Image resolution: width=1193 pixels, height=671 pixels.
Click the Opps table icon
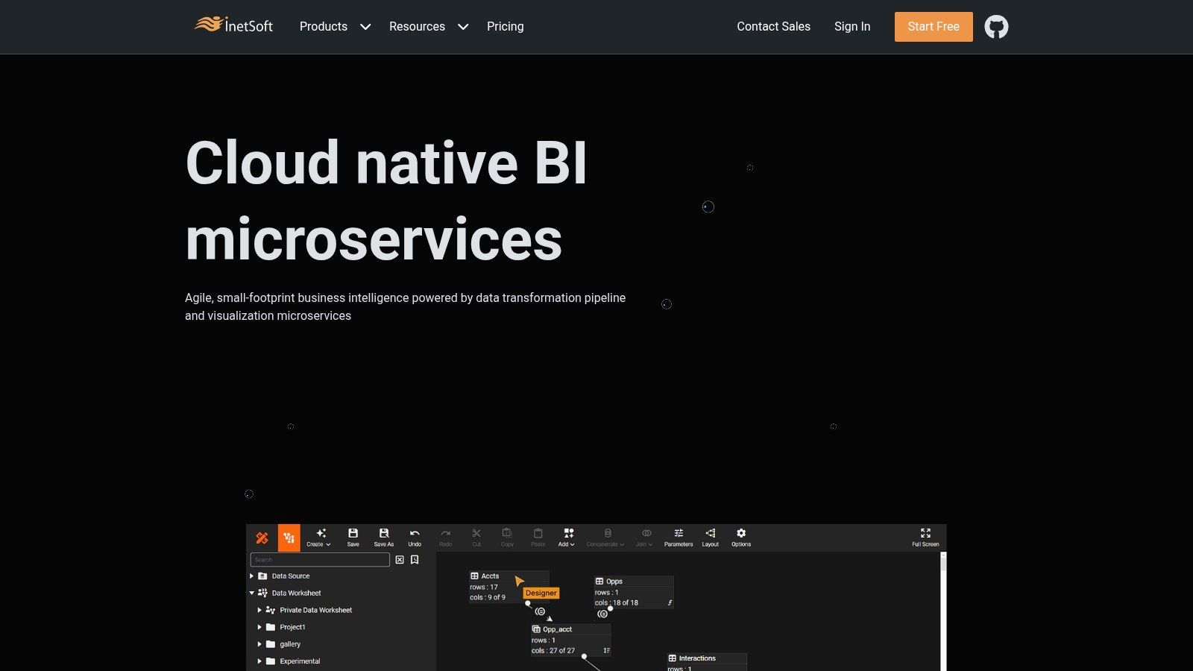(x=599, y=581)
